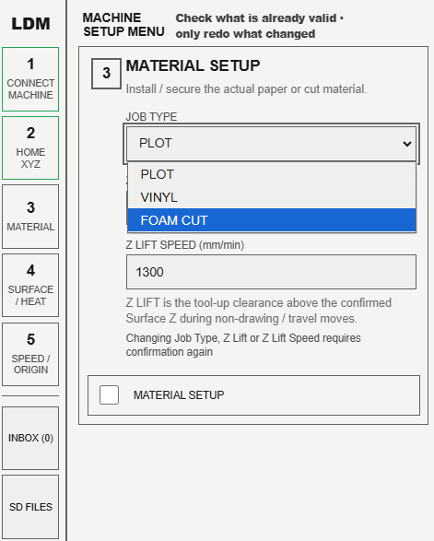Click the step 3 number badge
This screenshot has height=541, width=434.
[x=106, y=74]
